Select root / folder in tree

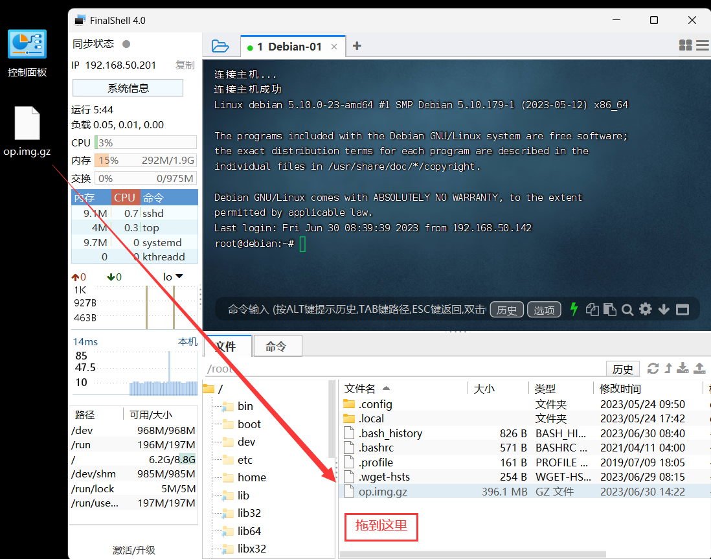tap(213, 389)
